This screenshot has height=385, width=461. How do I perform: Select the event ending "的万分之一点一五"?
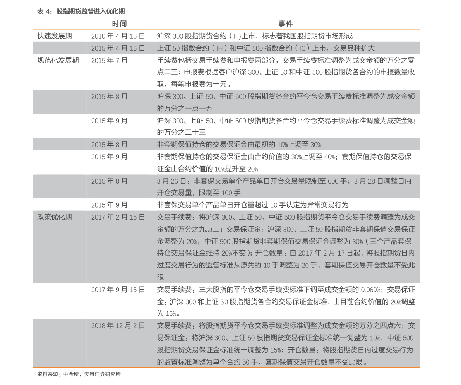pos(286,102)
